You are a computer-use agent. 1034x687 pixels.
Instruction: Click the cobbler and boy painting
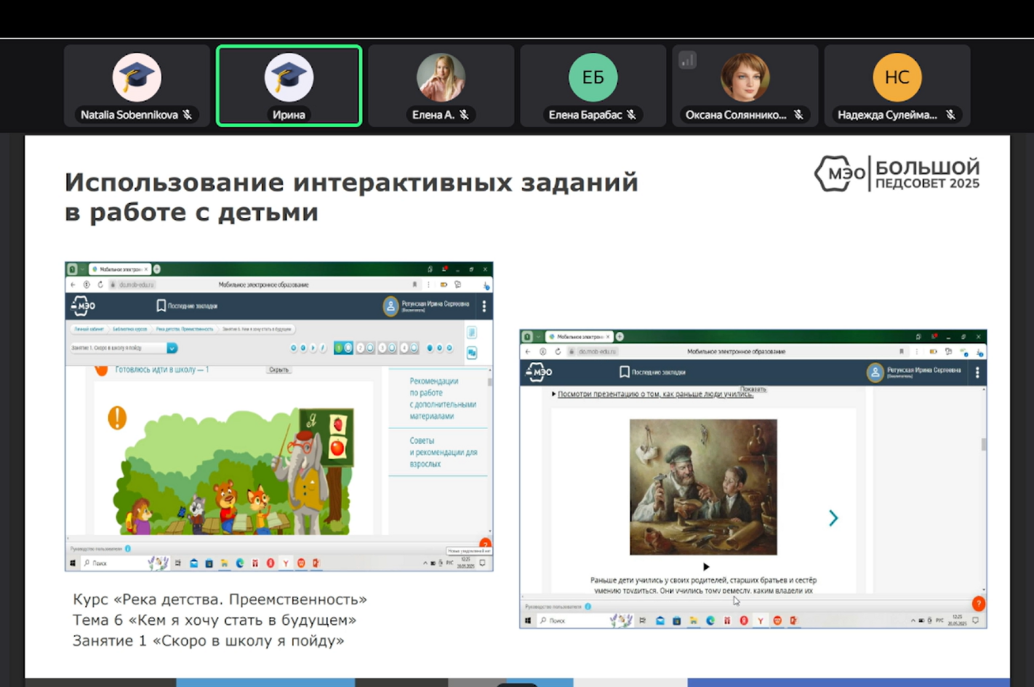(x=703, y=487)
